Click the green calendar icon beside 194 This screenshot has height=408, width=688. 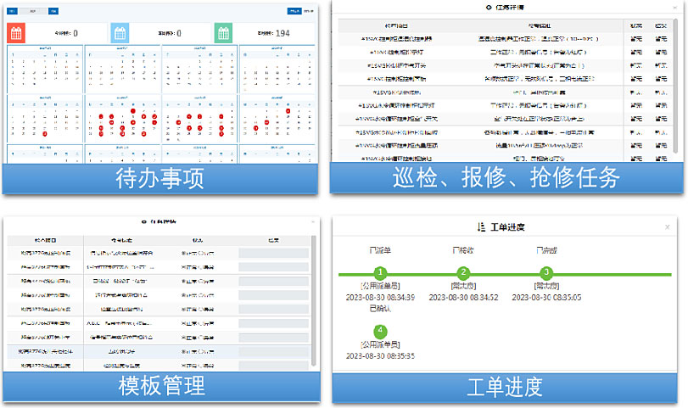click(x=223, y=33)
